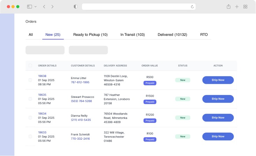Open the share icon in the toolbar

tap(229, 7)
